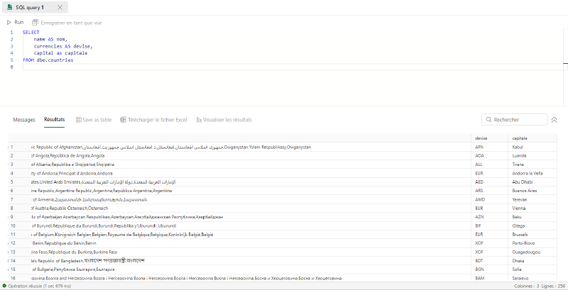Click the magnifier icon in Rechercher box

[x=488, y=120]
